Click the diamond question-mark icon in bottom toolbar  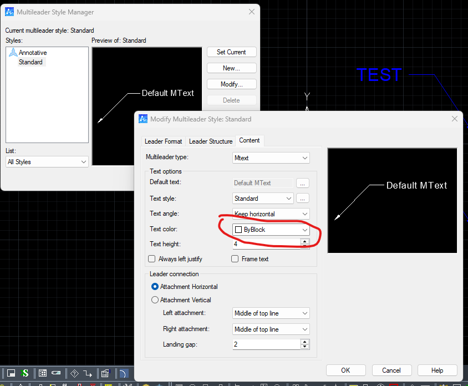(x=74, y=373)
